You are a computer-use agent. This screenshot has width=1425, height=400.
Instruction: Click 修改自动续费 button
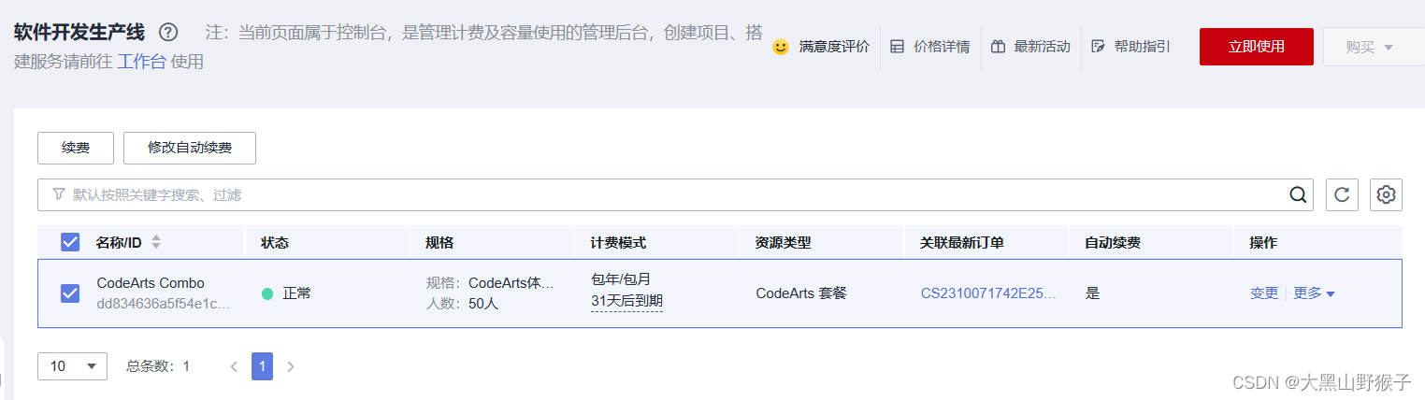190,148
